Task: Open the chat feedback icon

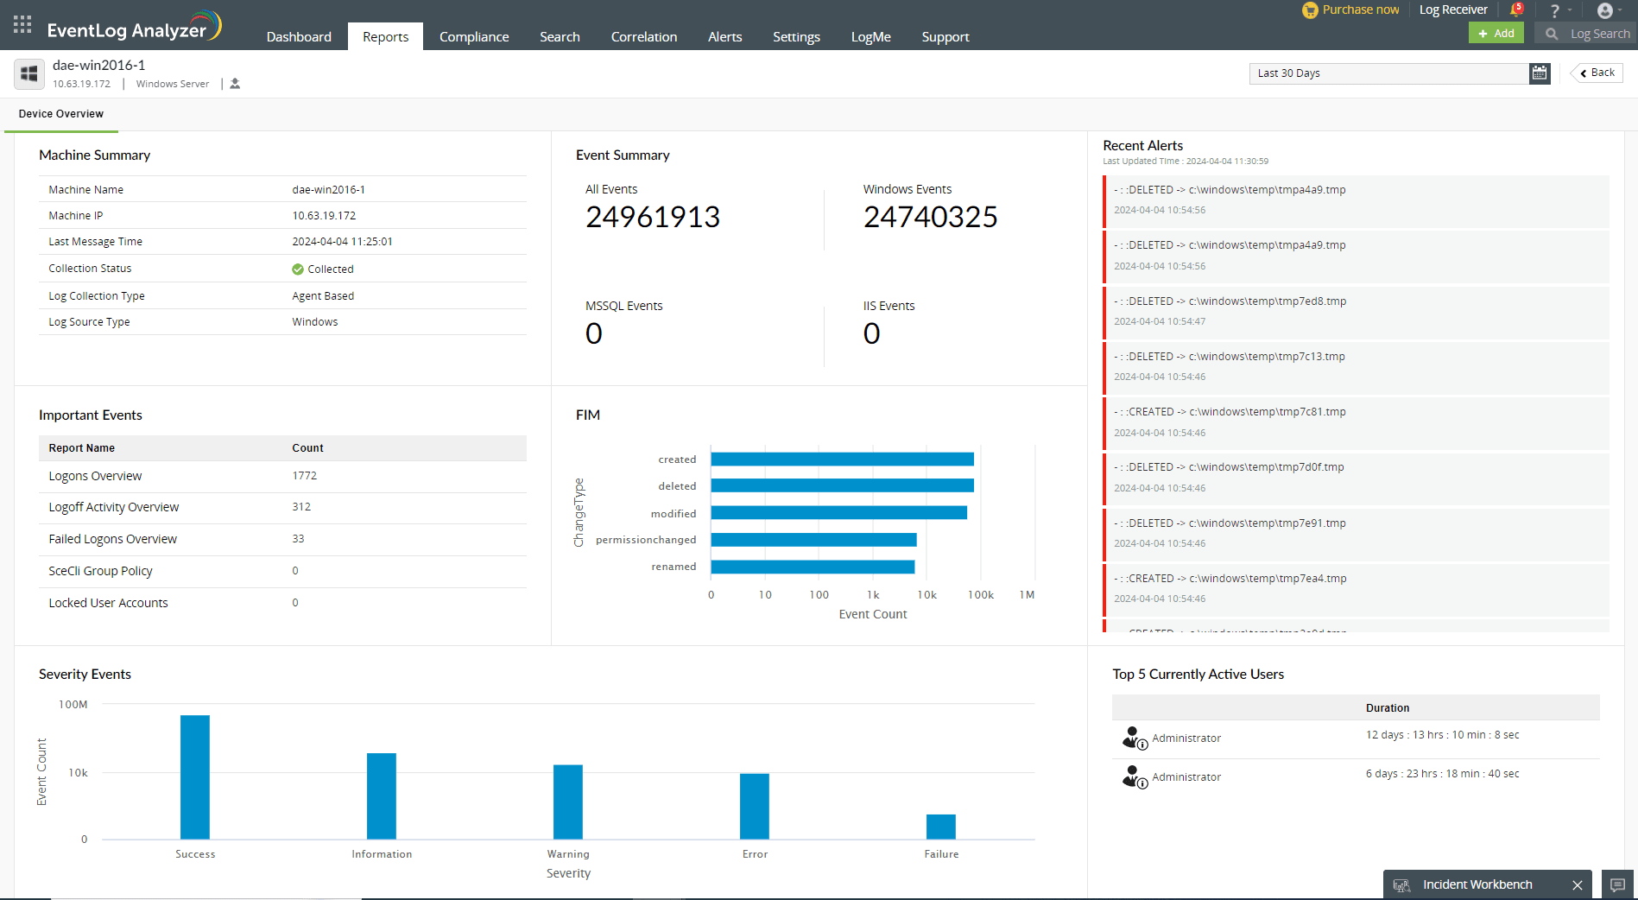Action: click(1617, 884)
